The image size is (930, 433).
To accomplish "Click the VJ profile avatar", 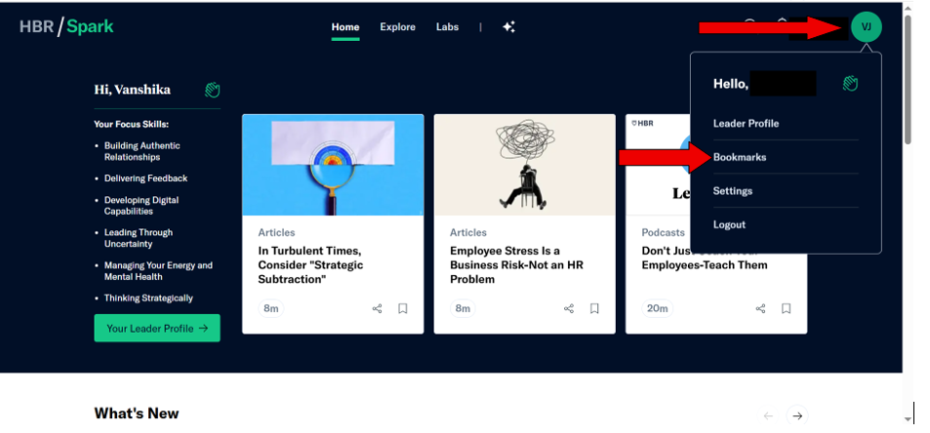I will [866, 27].
